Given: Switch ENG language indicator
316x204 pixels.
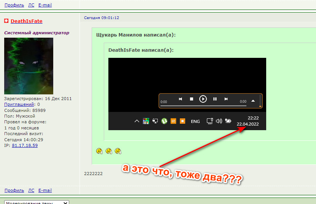Looking at the screenshot, I should (x=195, y=121).
